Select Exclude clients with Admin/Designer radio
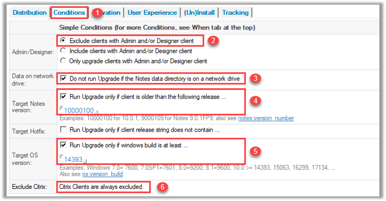The height and width of the screenshot is (201, 386). tap(63, 40)
